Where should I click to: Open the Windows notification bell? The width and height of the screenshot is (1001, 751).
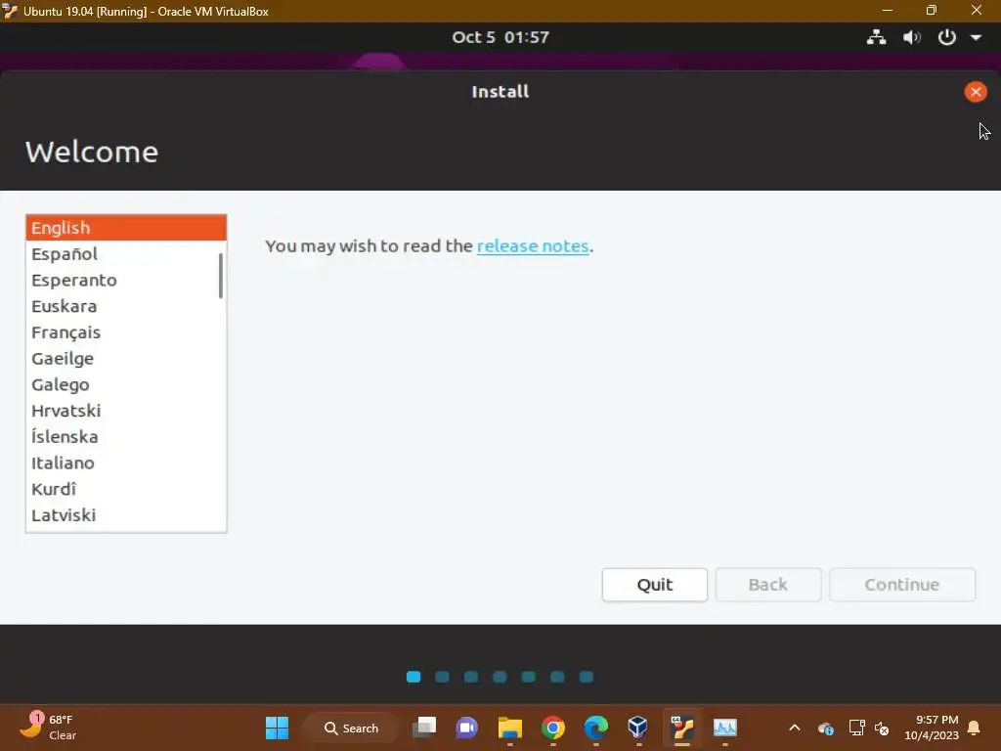(975, 728)
